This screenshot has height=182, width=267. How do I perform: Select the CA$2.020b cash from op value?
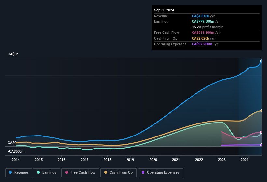(200, 38)
